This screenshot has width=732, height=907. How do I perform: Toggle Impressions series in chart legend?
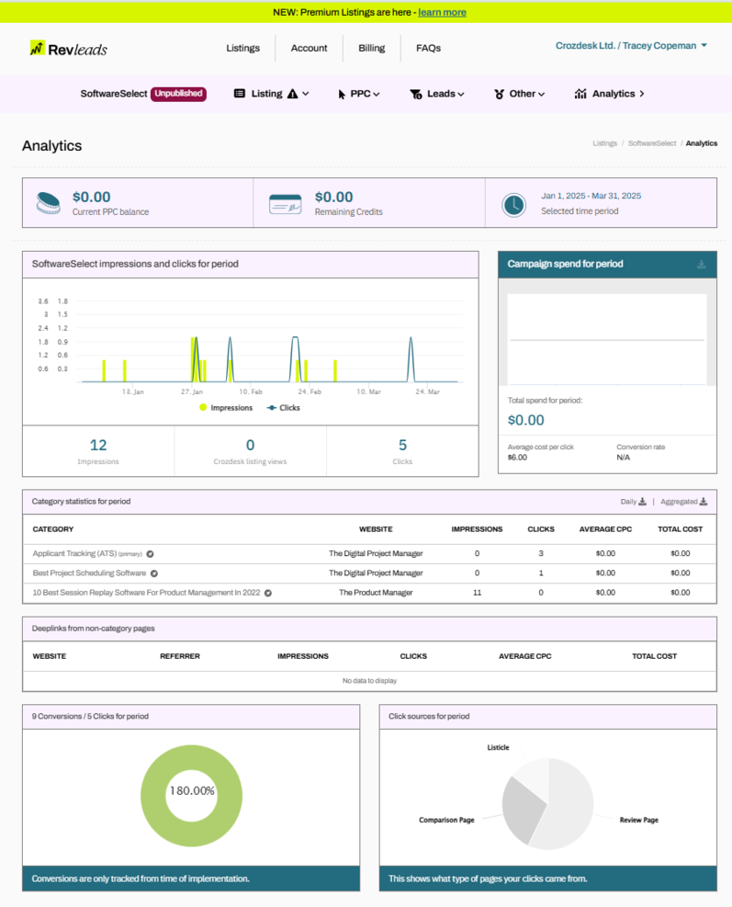(226, 408)
